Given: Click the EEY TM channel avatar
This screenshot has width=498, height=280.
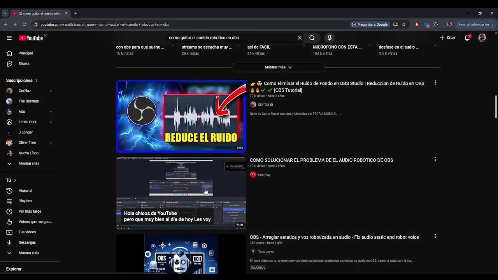Looking at the screenshot, I should pos(253,105).
